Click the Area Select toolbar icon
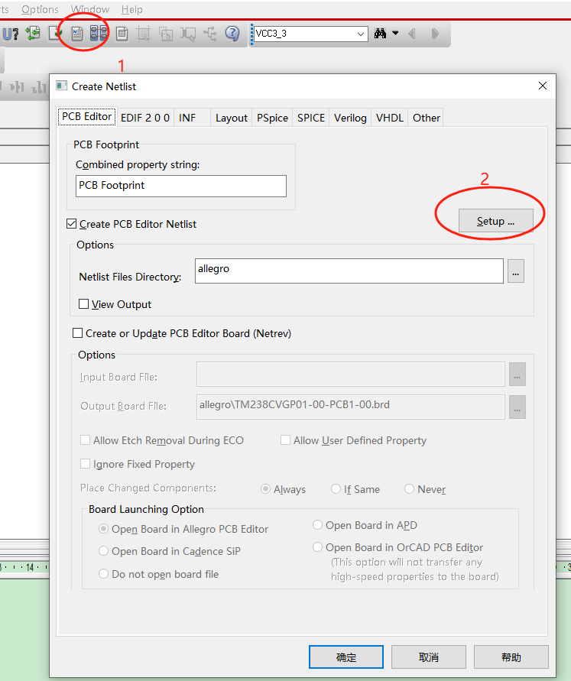571x681 pixels. pos(166,34)
